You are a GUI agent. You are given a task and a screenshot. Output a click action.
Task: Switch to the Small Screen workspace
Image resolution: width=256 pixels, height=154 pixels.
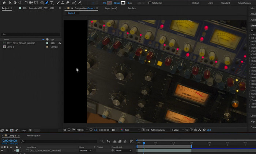click(244, 3)
